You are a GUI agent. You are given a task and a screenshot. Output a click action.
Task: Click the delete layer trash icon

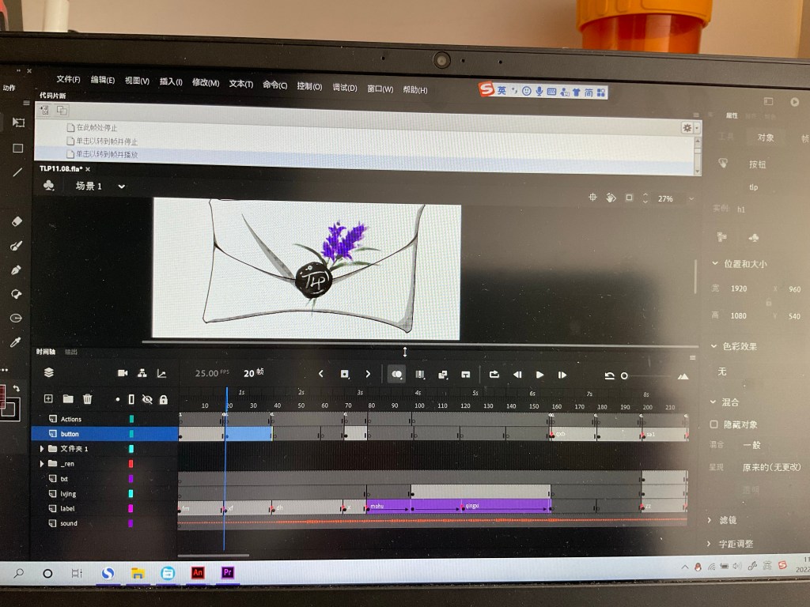[88, 399]
